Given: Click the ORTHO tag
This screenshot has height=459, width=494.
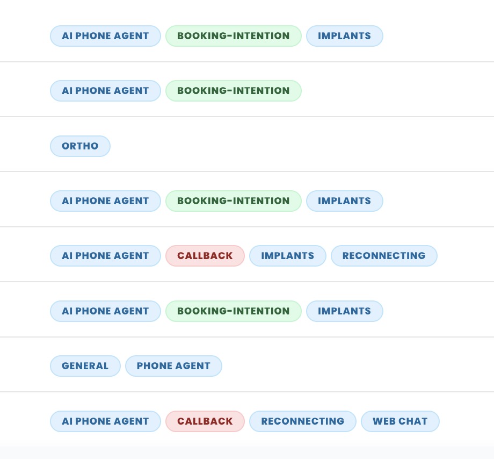Looking at the screenshot, I should [80, 146].
